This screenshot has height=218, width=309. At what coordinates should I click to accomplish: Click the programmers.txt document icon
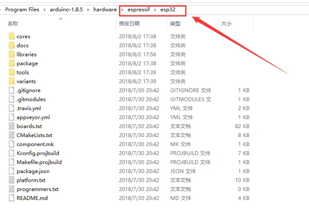tap(12, 189)
